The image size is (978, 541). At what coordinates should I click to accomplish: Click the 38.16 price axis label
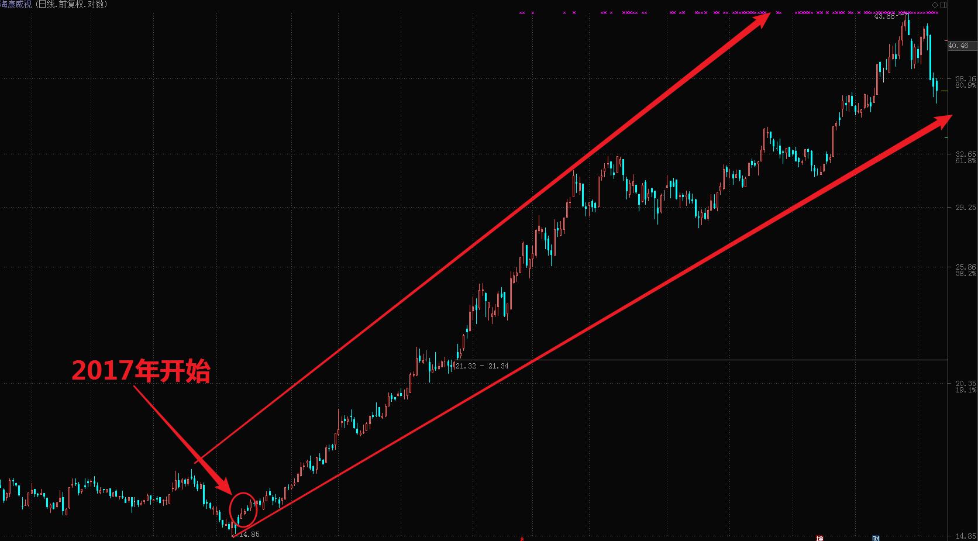[x=965, y=78]
